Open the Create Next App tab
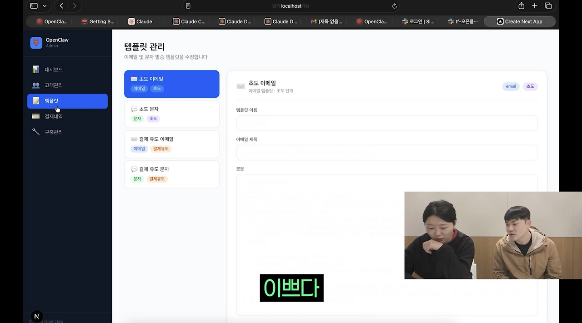The image size is (582, 323). [519, 21]
